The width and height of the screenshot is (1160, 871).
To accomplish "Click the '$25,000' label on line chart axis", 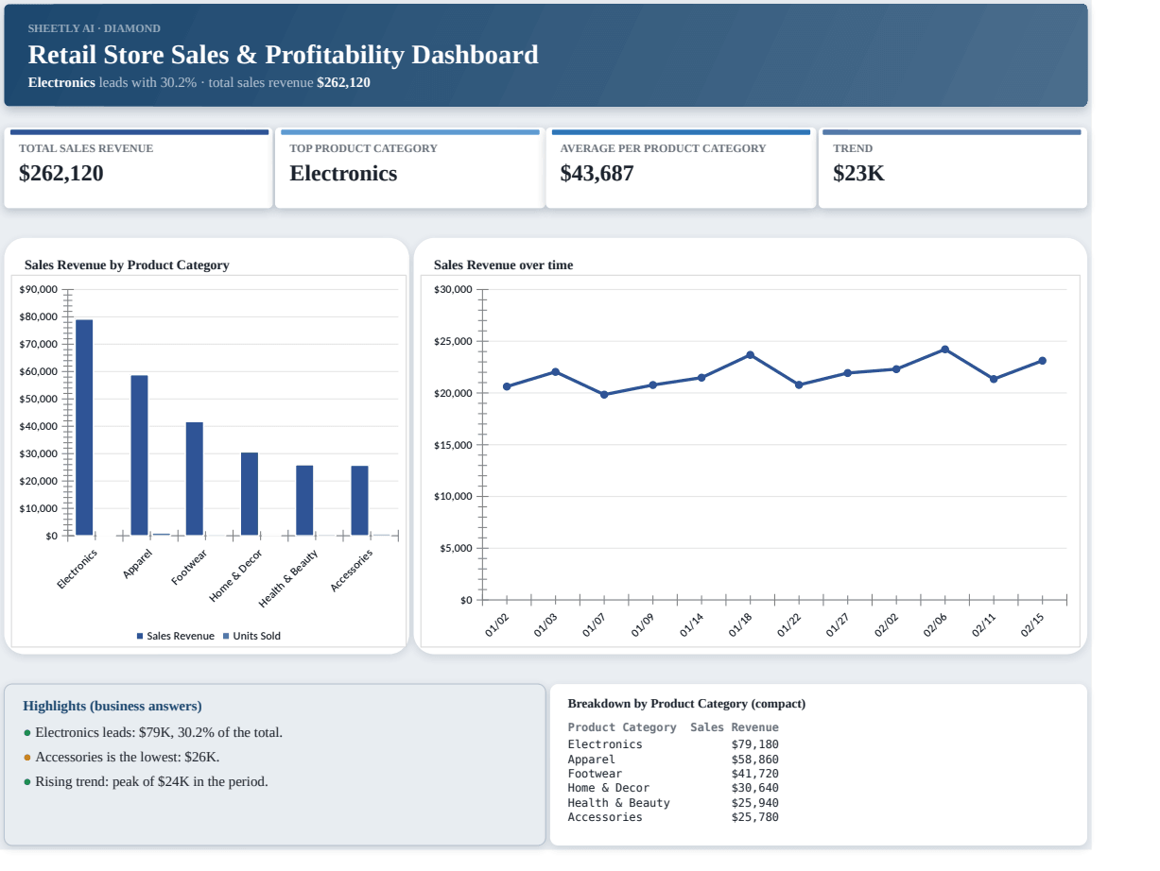I will 453,341.
